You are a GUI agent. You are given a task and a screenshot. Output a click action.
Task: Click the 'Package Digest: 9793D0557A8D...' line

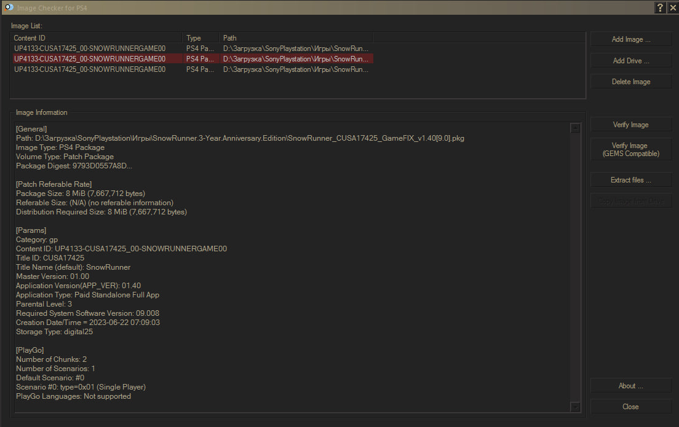(74, 166)
